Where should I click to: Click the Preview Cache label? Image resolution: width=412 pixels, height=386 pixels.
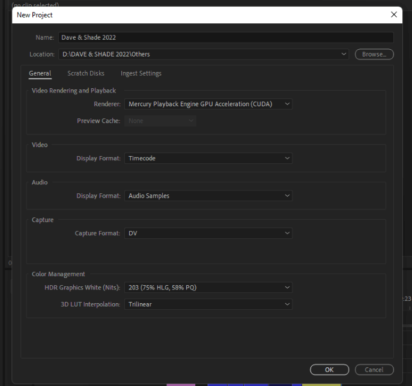click(x=98, y=121)
